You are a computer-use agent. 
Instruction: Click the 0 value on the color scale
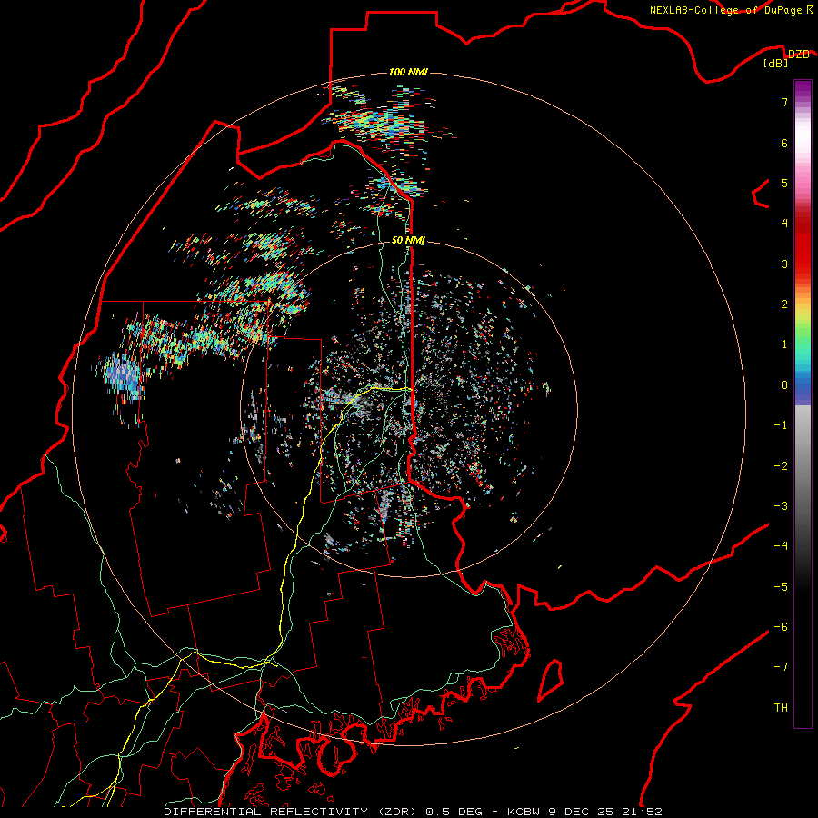pos(784,385)
